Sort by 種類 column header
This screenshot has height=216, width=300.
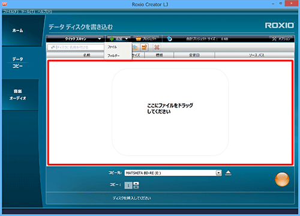159,55
